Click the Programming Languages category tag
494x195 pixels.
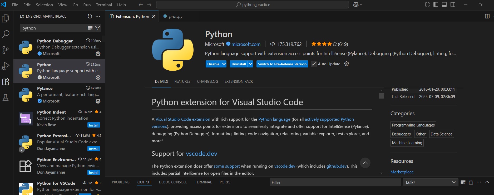pyautogui.click(x=413, y=125)
